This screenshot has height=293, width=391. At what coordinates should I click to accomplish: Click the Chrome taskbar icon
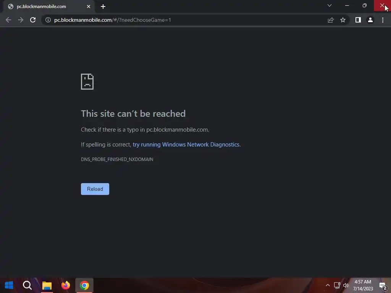coord(84,285)
